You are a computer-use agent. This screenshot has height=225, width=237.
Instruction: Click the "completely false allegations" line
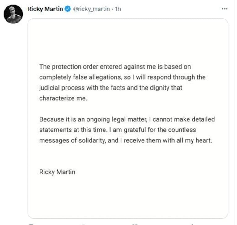(x=122, y=77)
